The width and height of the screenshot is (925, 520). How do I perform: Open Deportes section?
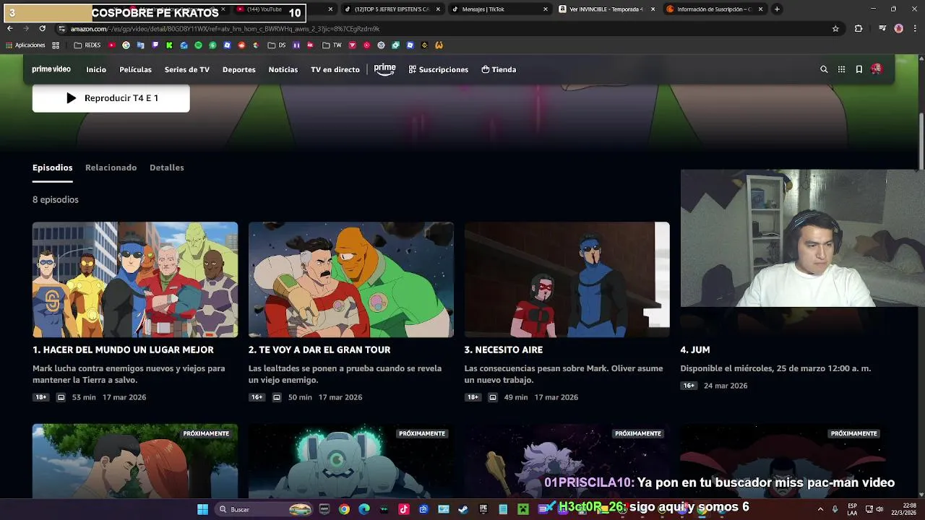coord(239,69)
